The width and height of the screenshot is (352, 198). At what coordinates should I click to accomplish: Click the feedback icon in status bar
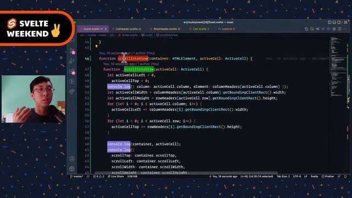339,177
